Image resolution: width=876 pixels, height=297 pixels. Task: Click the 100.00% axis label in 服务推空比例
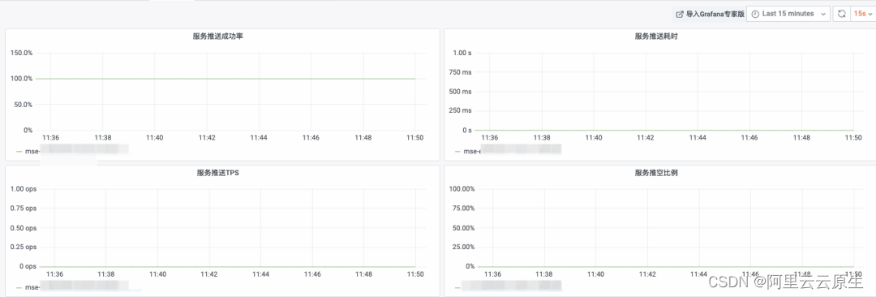point(462,189)
